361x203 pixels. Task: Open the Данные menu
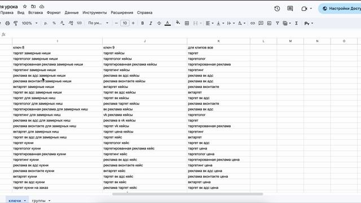(x=72, y=12)
